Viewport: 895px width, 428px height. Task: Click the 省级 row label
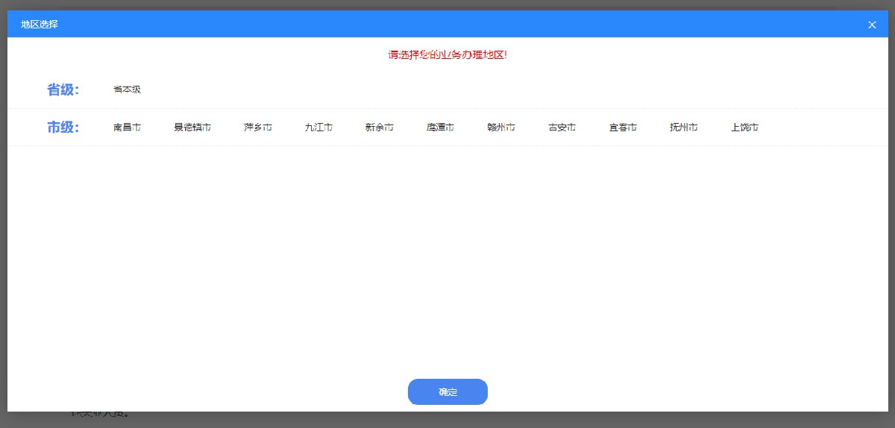pos(63,89)
